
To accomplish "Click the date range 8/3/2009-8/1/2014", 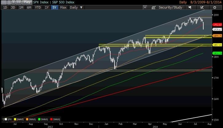I will tap(206, 2).
